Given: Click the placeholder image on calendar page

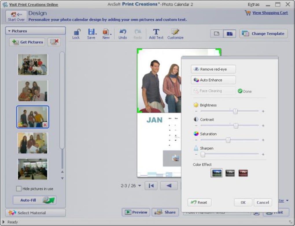Looking at the screenshot, I should [176, 158].
